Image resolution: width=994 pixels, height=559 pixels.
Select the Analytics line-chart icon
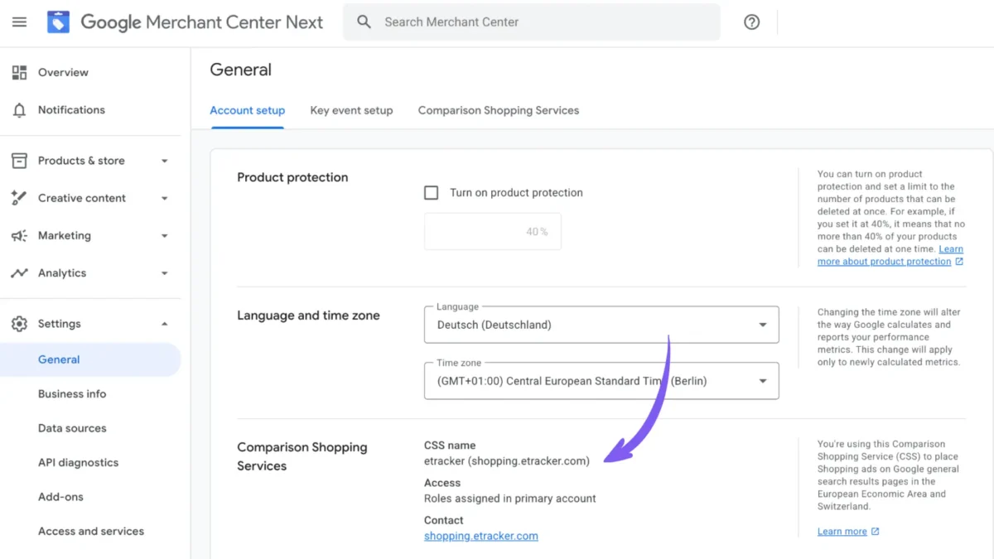click(19, 272)
